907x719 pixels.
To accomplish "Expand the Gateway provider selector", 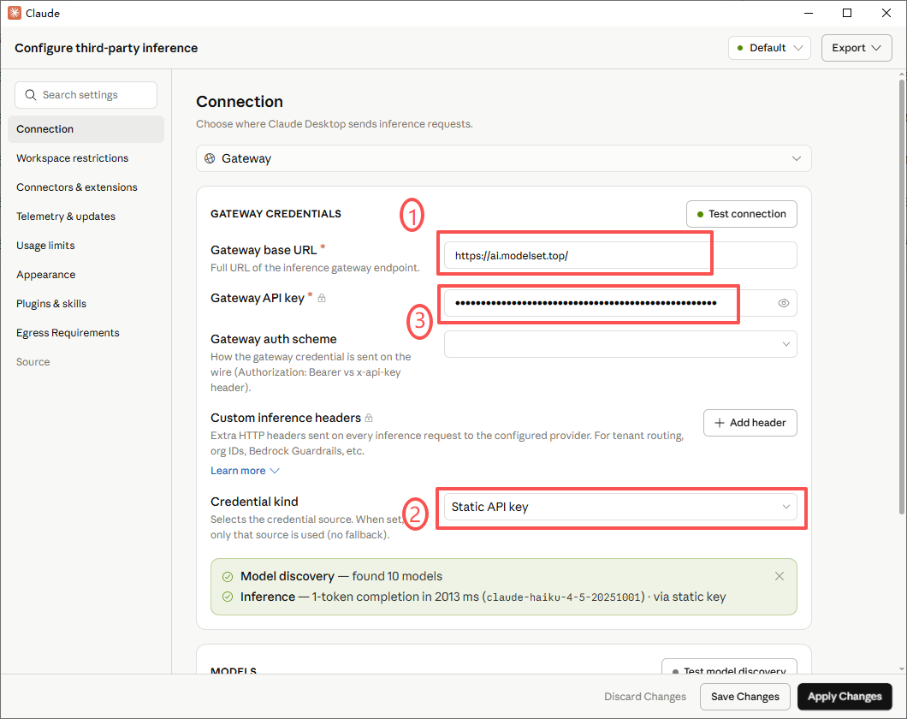I will [x=503, y=158].
